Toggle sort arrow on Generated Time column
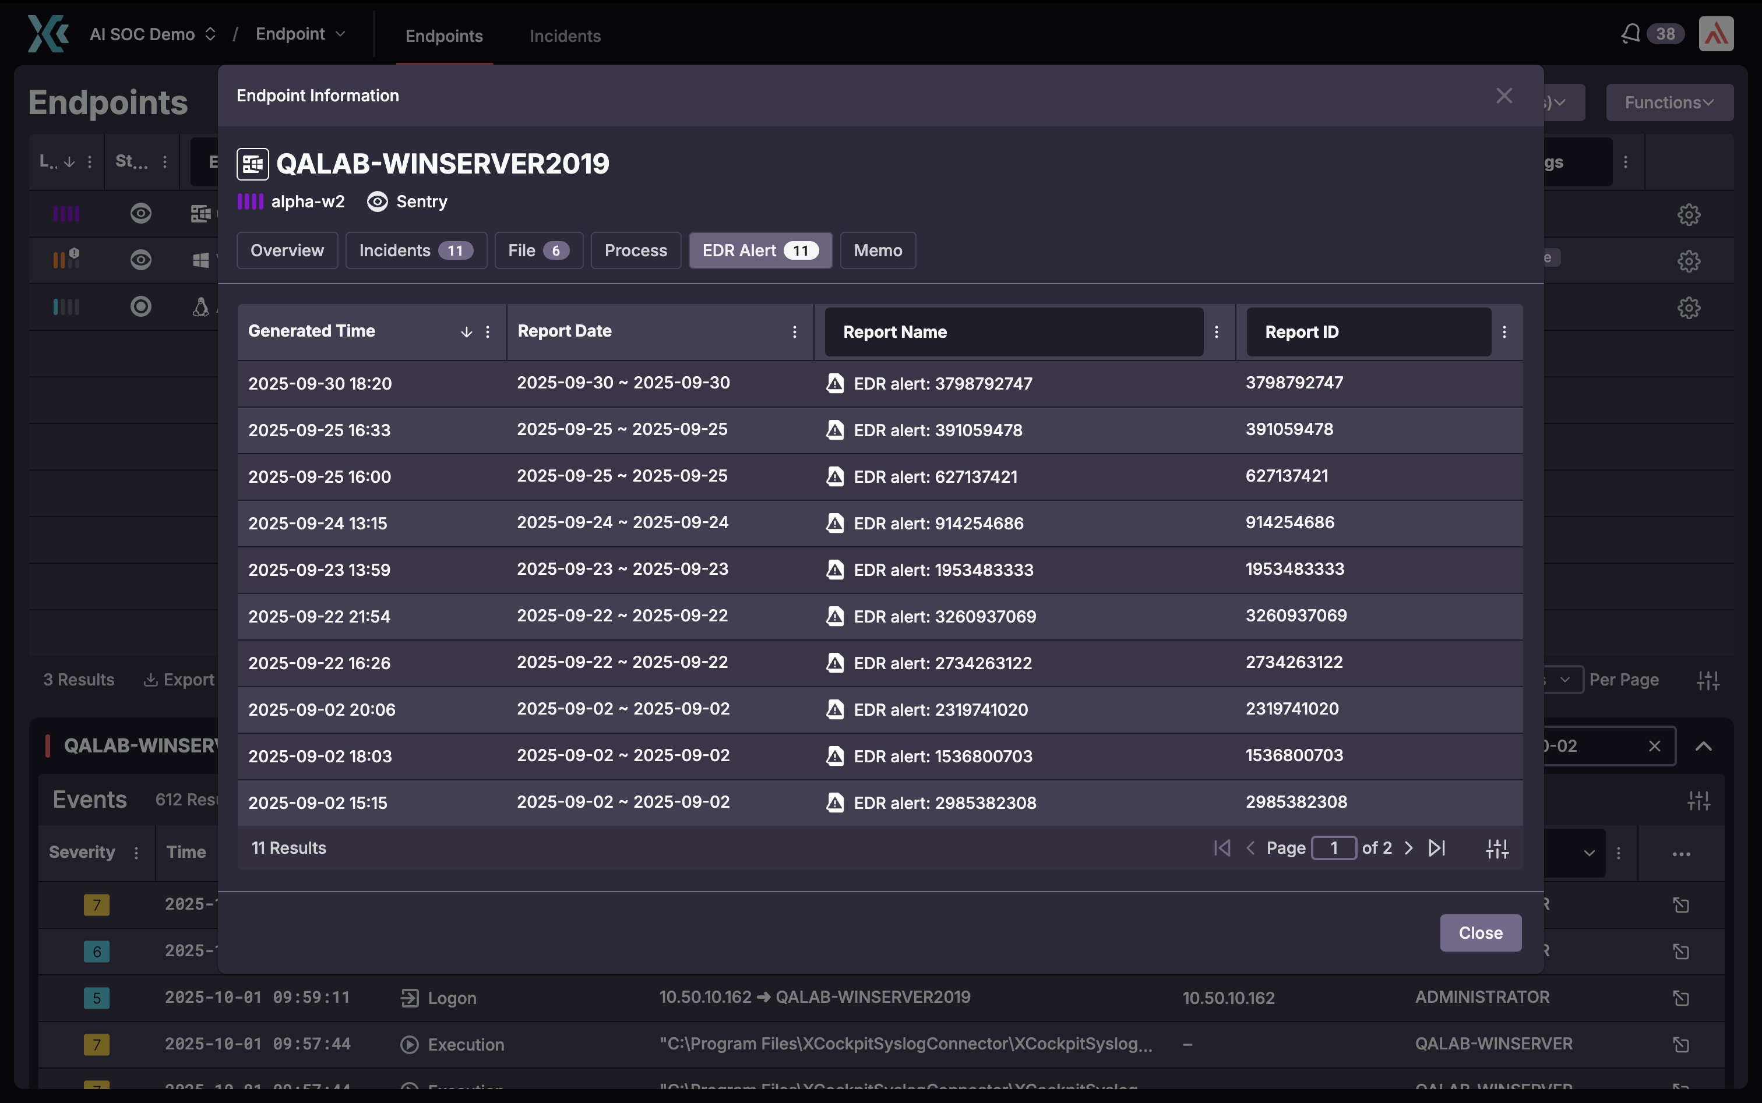Screen dimensions: 1762x1103 point(466,332)
